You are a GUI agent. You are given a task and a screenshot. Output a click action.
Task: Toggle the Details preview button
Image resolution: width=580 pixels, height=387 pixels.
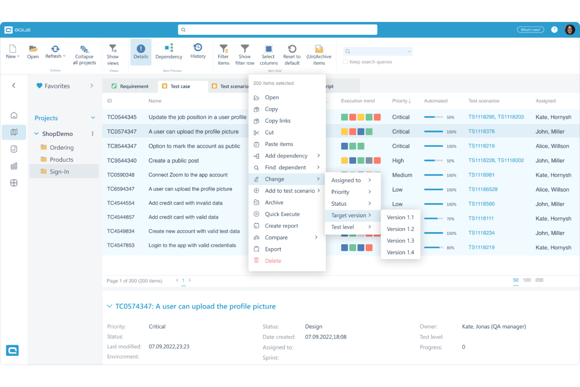point(141,52)
